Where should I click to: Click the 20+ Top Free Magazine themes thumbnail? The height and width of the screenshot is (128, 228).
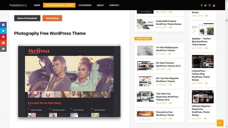pos(145,81)
